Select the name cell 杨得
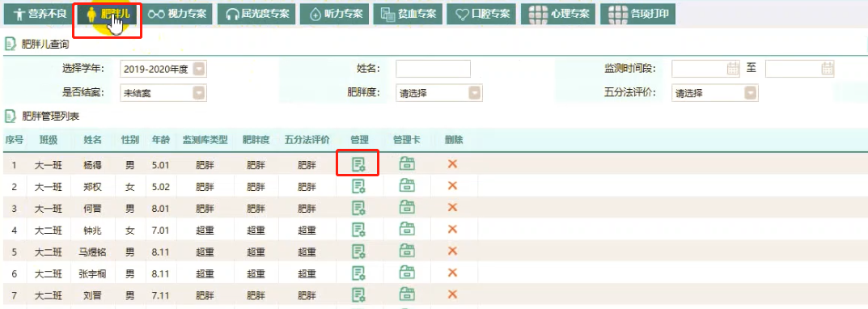 point(92,164)
